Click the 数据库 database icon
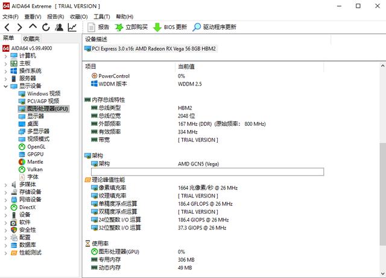 [x=14, y=245]
